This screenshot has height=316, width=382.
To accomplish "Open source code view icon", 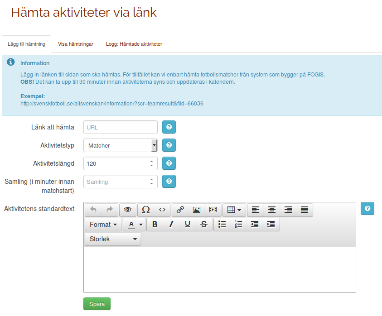I will (x=162, y=210).
